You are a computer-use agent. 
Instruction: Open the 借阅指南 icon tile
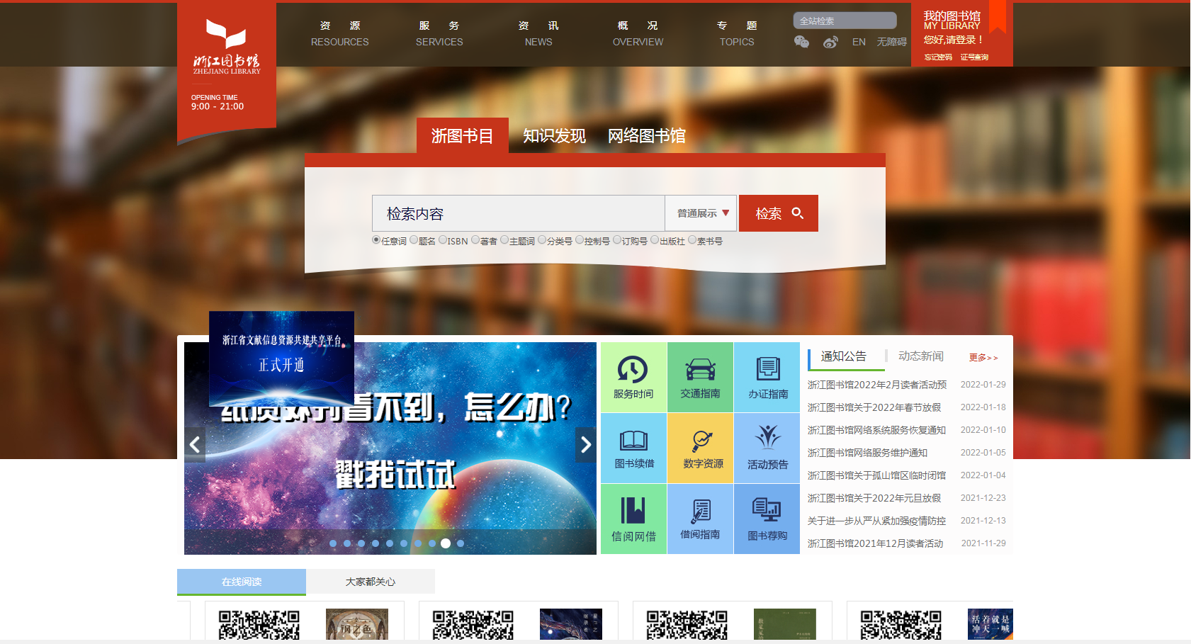point(700,519)
